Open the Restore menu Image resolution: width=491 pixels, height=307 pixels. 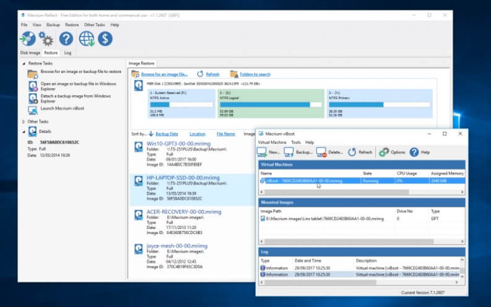[x=72, y=25]
